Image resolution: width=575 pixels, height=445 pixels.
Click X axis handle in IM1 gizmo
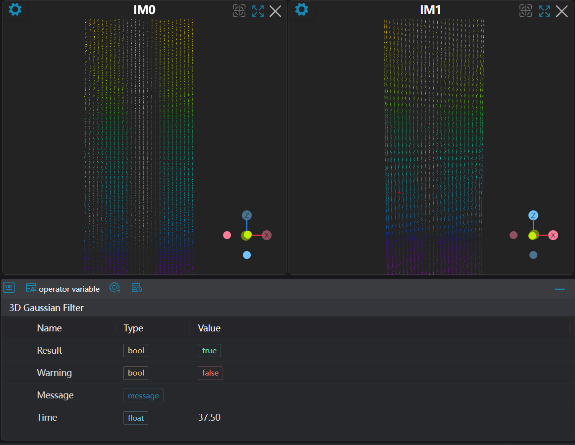tap(553, 235)
